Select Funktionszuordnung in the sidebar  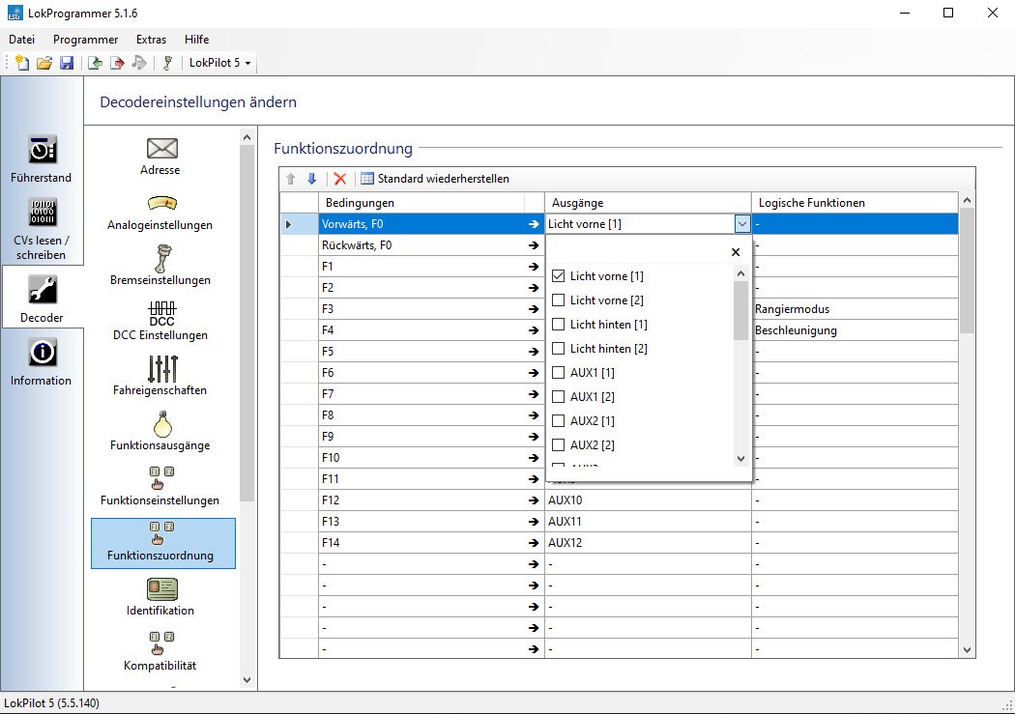coord(163,543)
